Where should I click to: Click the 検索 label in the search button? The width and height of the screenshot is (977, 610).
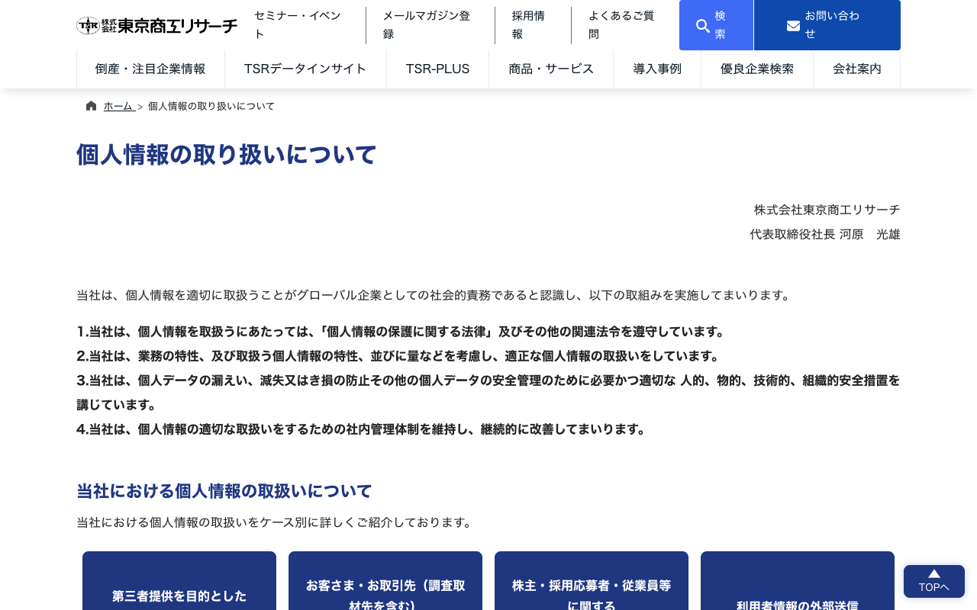click(x=721, y=25)
